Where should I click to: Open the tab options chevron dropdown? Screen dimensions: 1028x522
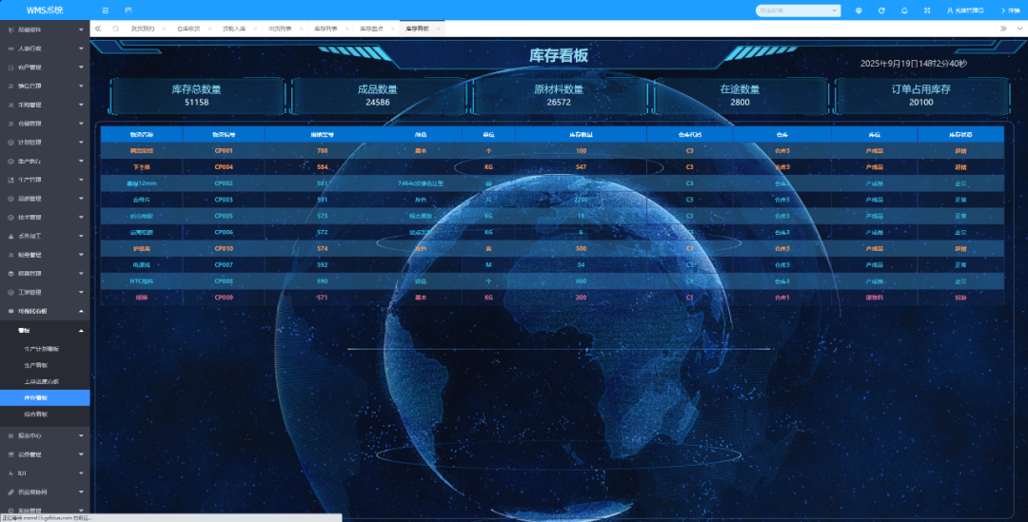coord(1019,29)
